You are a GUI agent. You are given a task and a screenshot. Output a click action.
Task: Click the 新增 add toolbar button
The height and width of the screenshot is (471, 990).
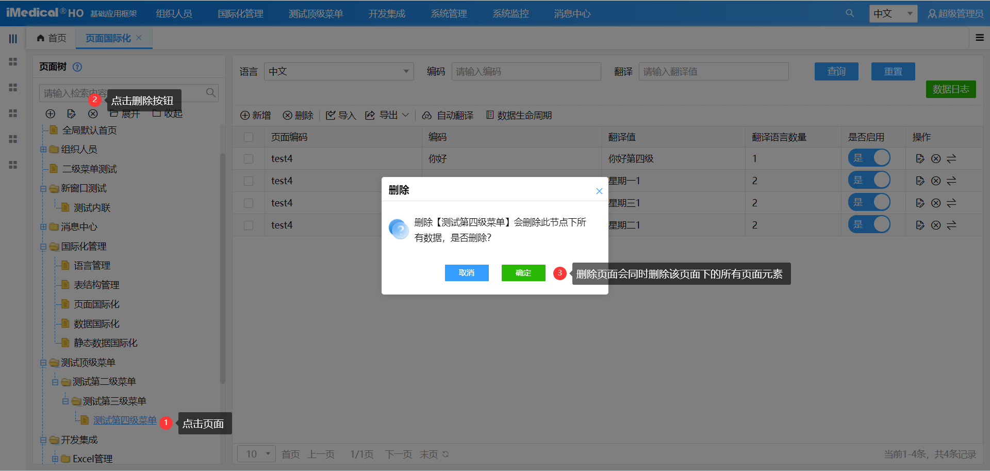[x=256, y=116]
